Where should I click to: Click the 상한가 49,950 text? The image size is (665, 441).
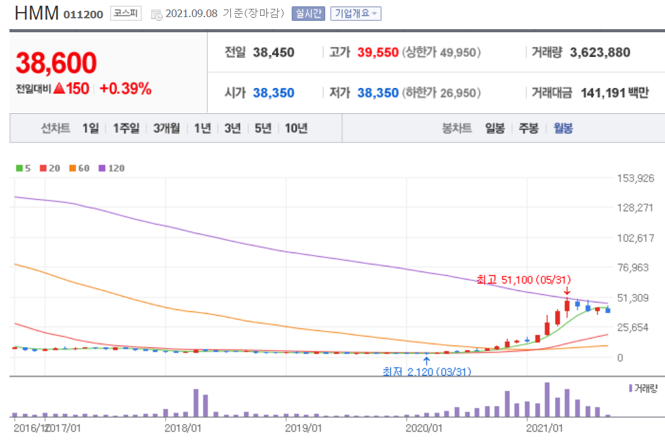(x=441, y=53)
